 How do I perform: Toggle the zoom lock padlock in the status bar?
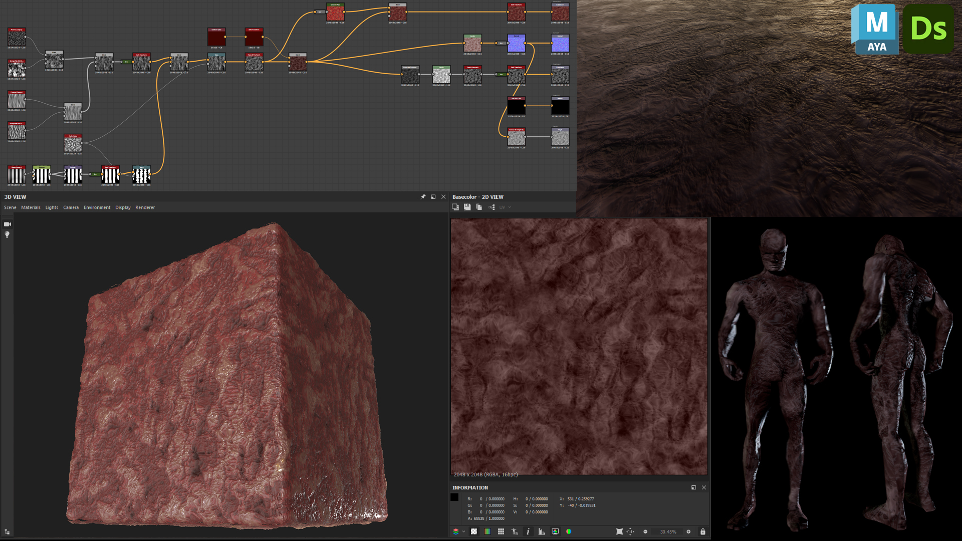pos(703,532)
